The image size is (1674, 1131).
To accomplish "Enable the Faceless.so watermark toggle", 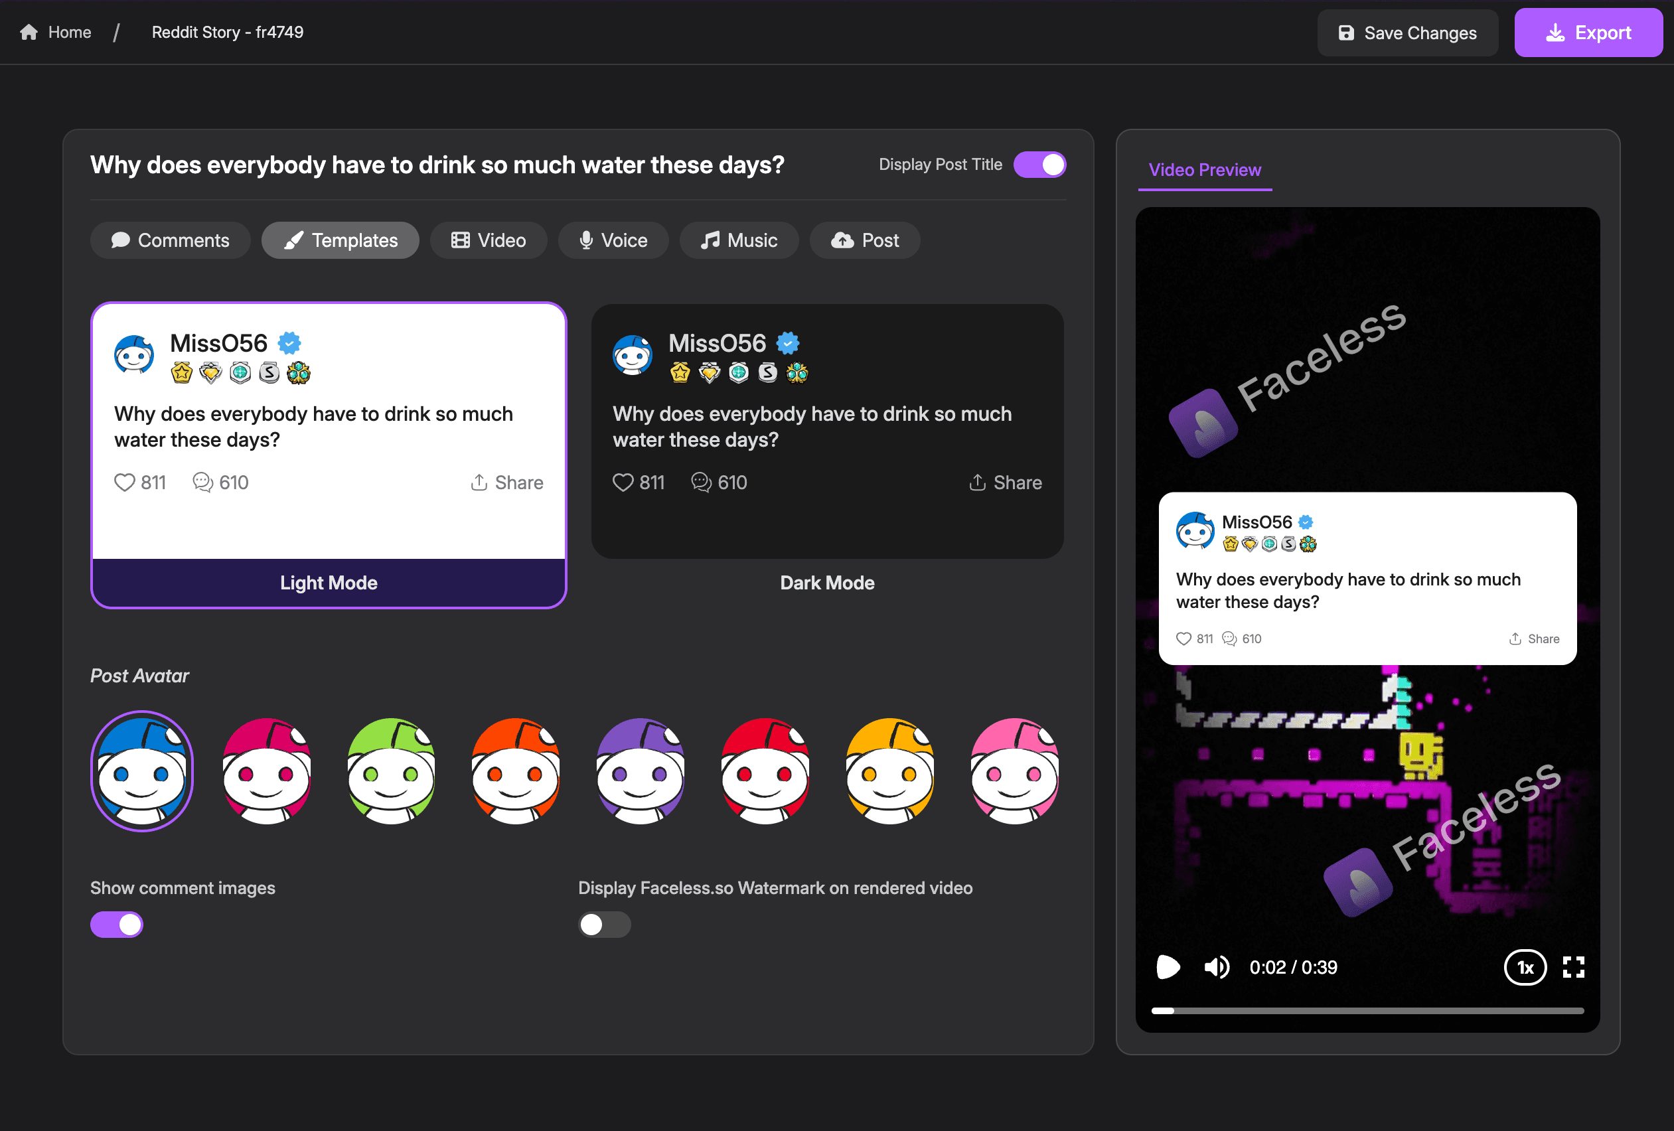I will (x=604, y=925).
